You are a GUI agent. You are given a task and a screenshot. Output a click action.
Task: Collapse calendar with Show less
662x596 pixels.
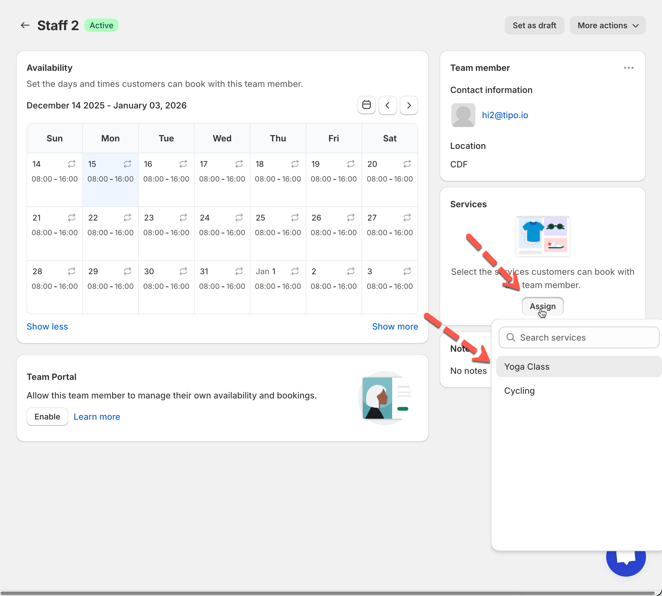pyautogui.click(x=47, y=326)
